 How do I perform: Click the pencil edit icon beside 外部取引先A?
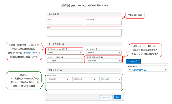[165, 69]
